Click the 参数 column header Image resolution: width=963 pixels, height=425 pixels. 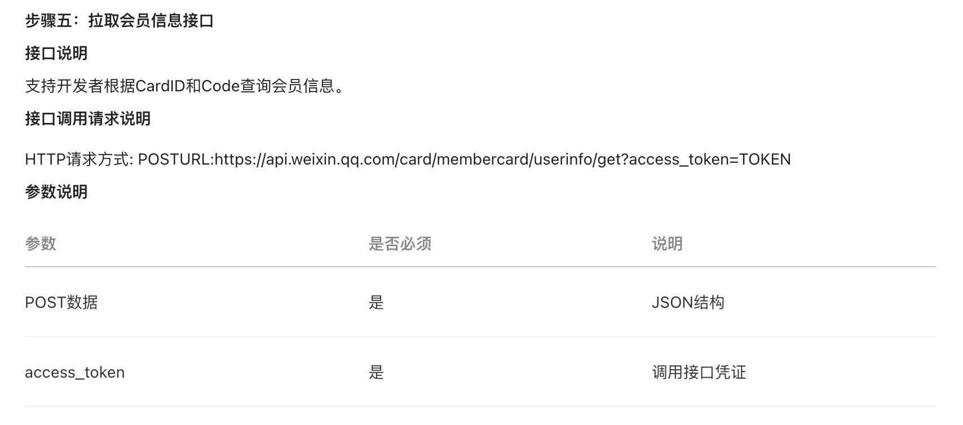(41, 244)
